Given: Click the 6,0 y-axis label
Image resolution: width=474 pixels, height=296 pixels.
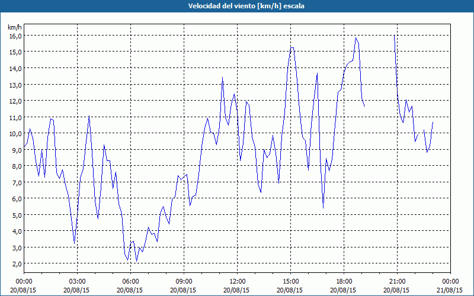Looking at the screenshot, I should point(17,199).
